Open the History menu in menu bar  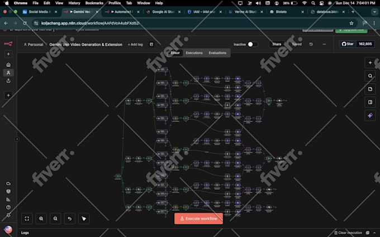[x=74, y=3]
